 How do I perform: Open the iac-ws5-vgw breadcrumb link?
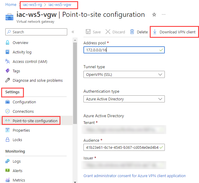(60, 5)
